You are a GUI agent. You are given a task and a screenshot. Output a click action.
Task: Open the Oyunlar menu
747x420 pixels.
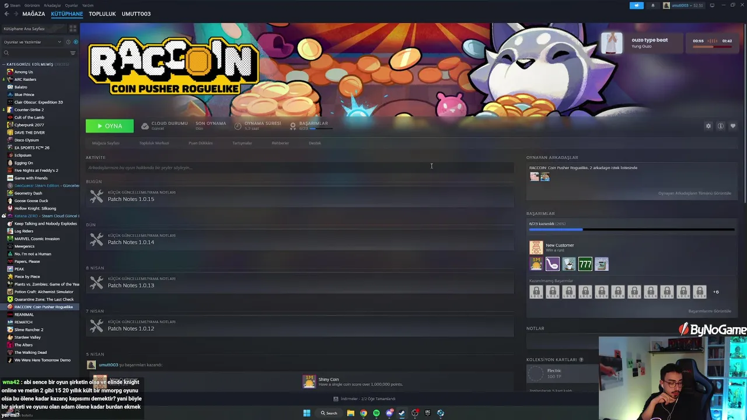71,5
